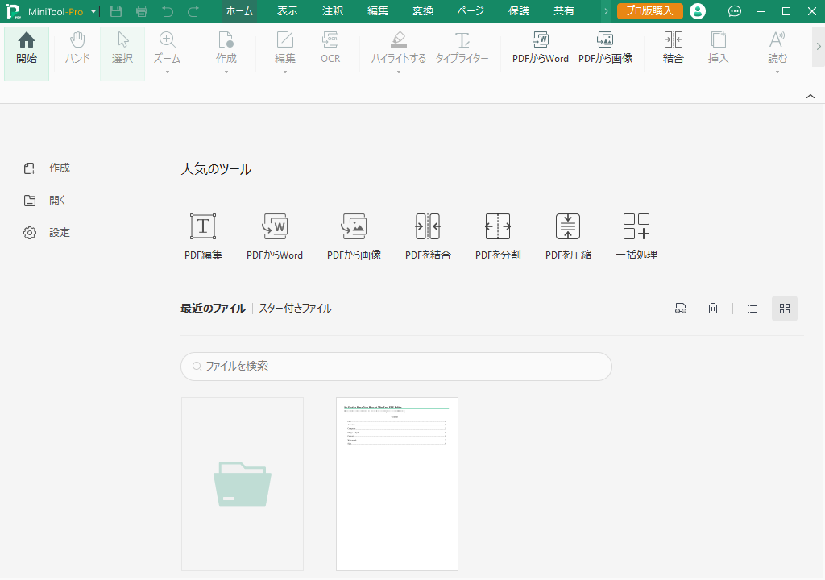The image size is (825, 580).
Task: Collapse the ribbon using the chevron
Action: click(x=810, y=97)
